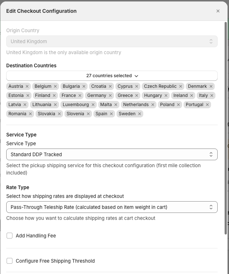229x274 pixels.
Task: Remove Greece country tag
Action: [x=137, y=95]
